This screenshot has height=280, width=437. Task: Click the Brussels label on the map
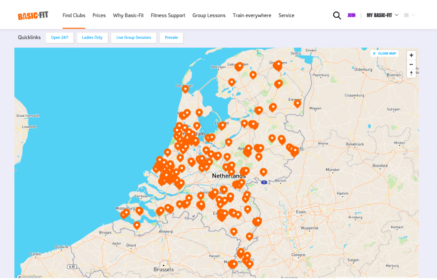(164, 269)
